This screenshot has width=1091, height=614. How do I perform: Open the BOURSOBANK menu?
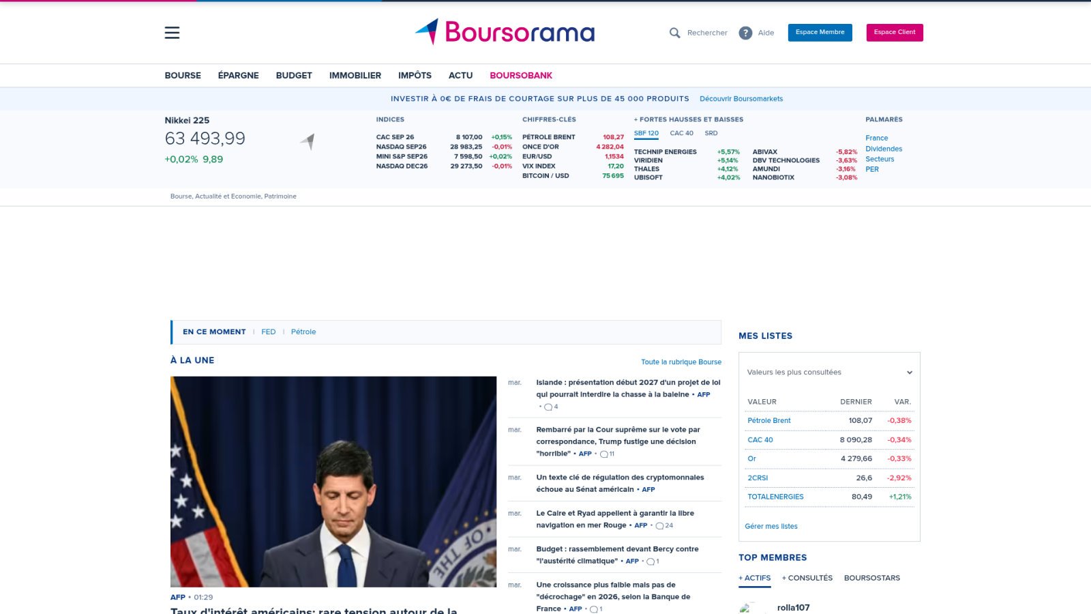coord(521,76)
